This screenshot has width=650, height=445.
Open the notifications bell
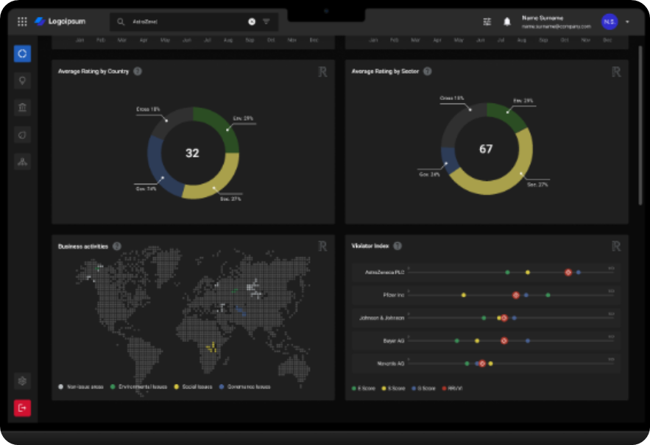click(x=507, y=22)
